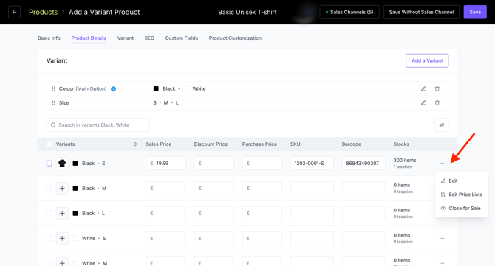Click Sales Price field for Black M
495x266 pixels.
(165, 188)
